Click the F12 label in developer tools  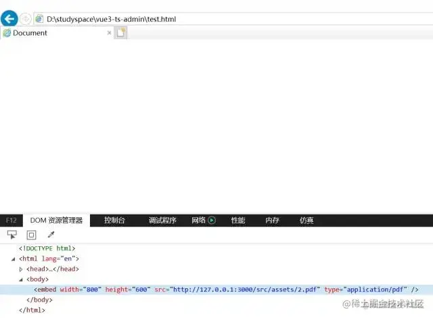coord(12,221)
